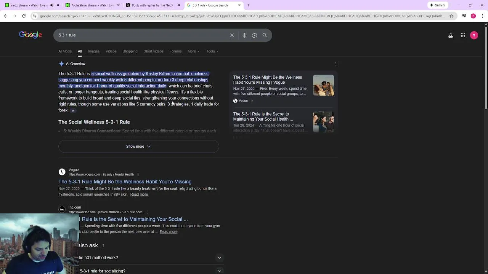Close the 5 3 1 rule tab
The image size is (488, 274).
239,5
